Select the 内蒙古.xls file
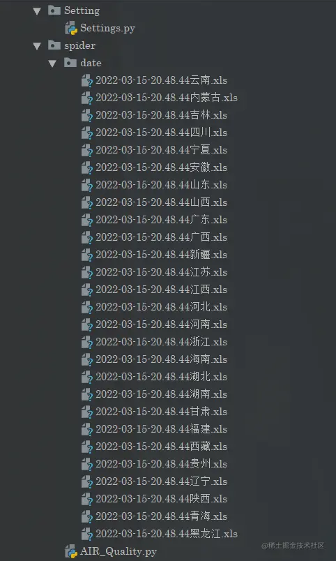The height and width of the screenshot is (561, 336). coord(167,98)
